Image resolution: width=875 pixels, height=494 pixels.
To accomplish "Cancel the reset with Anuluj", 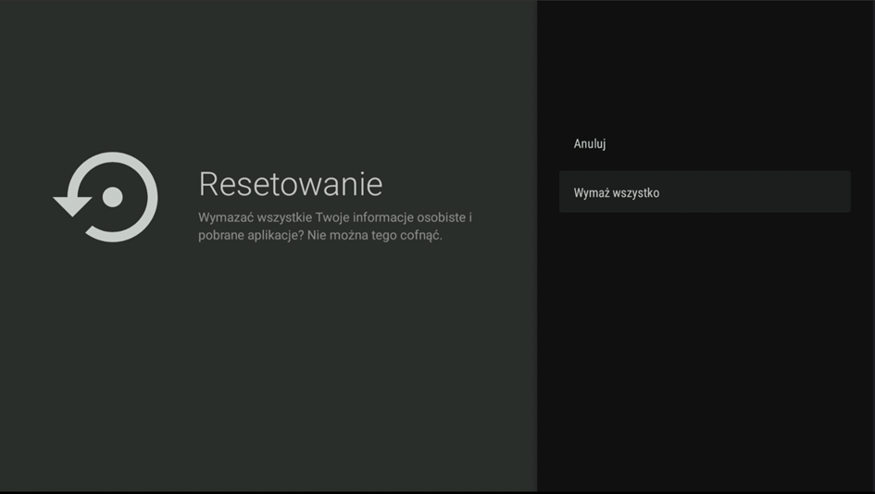I will click(x=590, y=143).
